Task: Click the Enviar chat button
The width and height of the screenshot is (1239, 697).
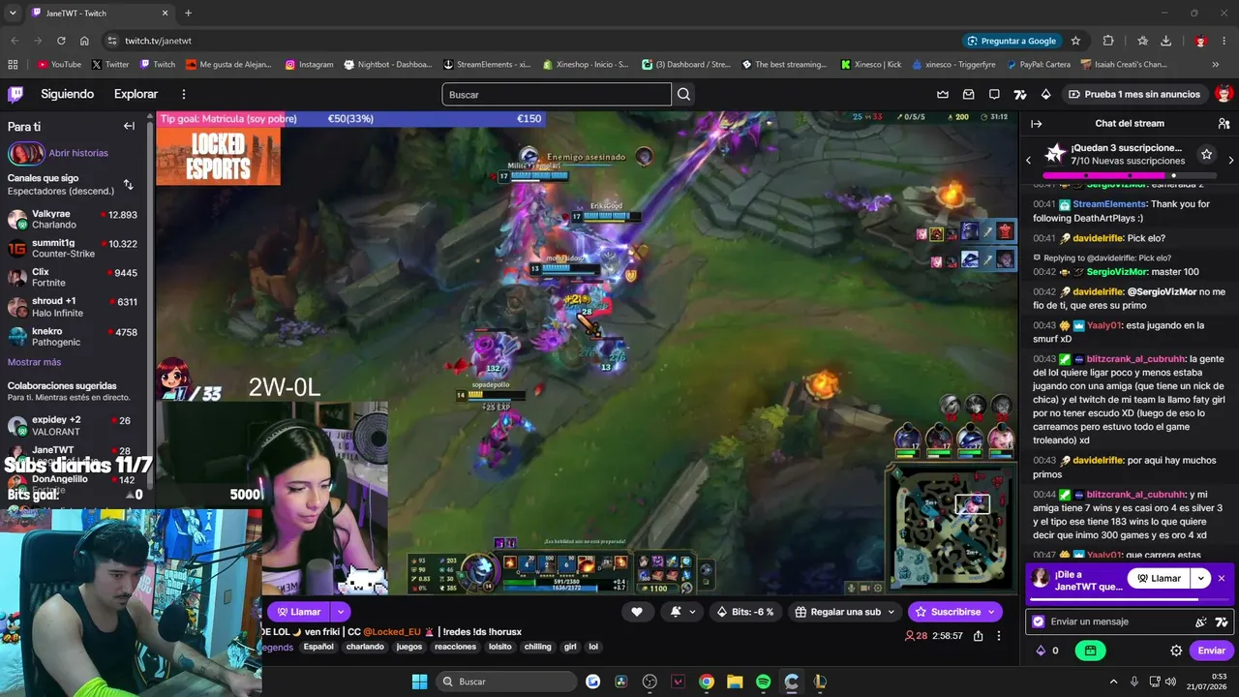Action: 1211,651
